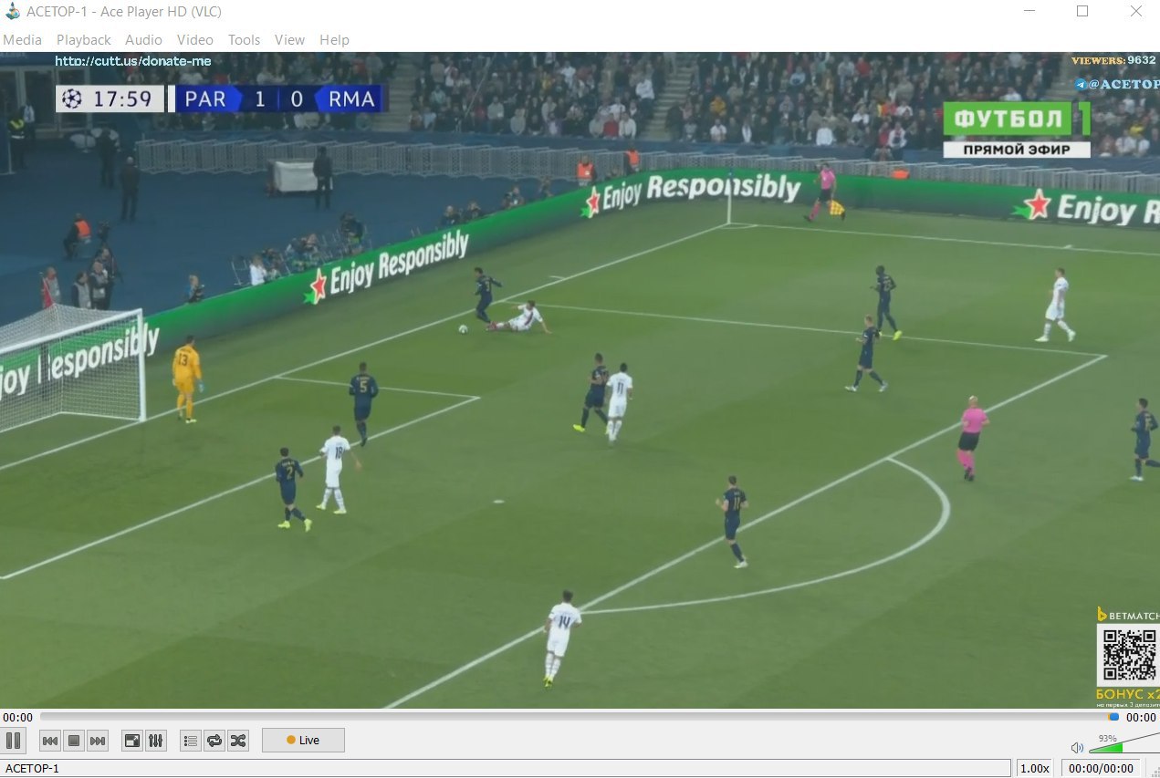Open the Video menu
This screenshot has width=1160, height=778.
point(195,40)
